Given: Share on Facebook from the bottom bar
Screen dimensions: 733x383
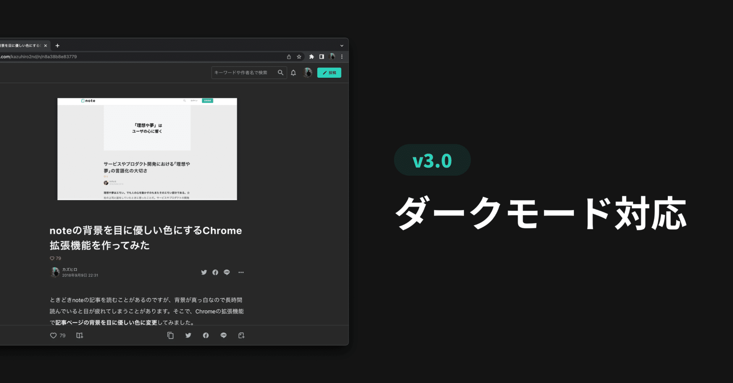Looking at the screenshot, I should click(x=206, y=335).
